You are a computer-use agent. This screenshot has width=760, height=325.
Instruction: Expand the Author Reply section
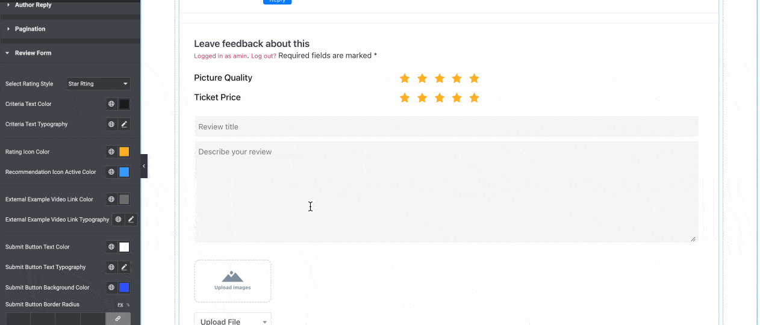33,5
